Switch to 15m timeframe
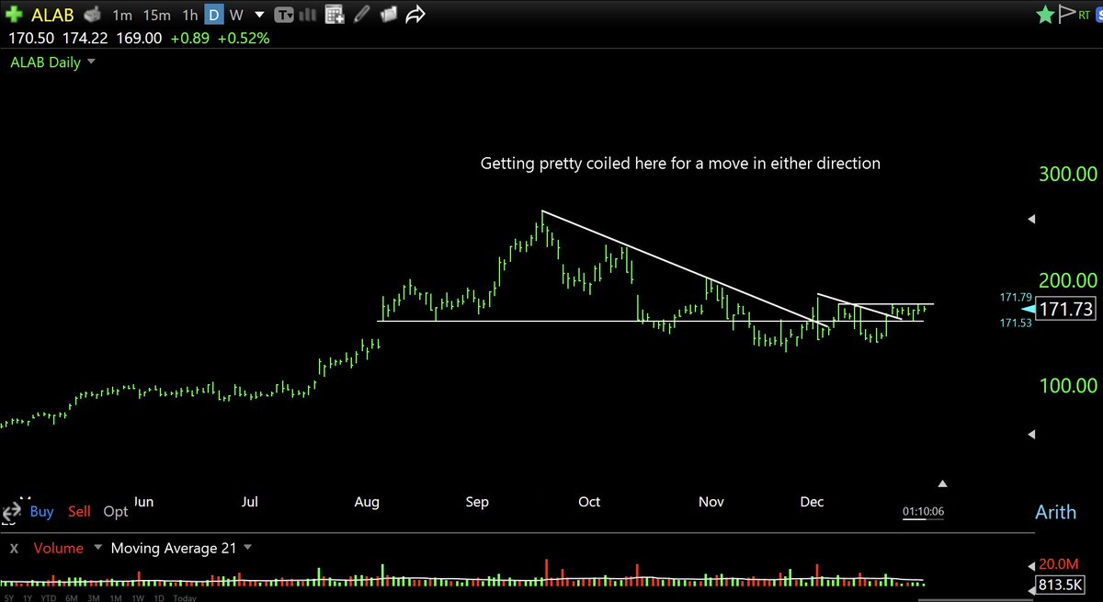Image resolution: width=1103 pixels, height=602 pixels. point(156,15)
